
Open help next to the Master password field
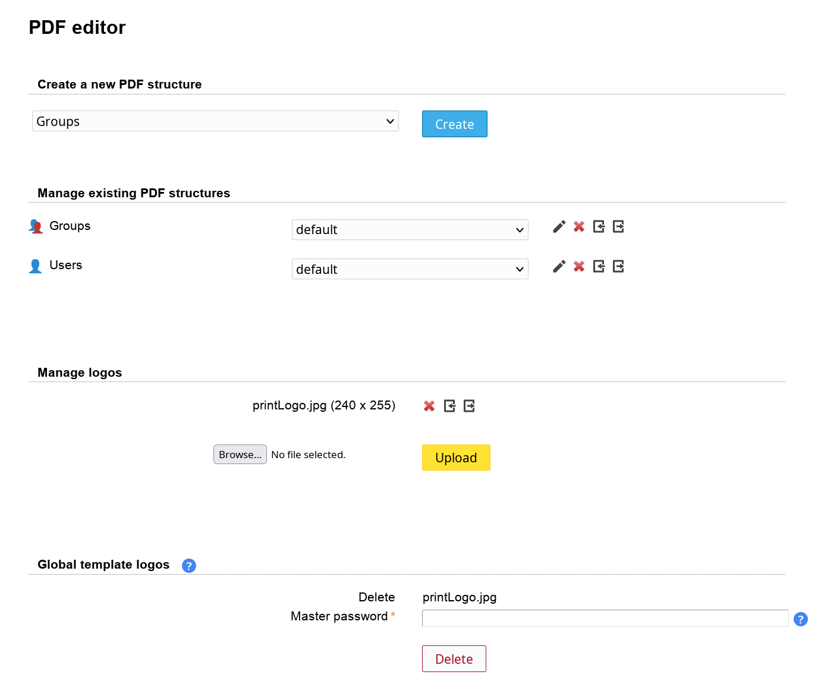point(801,619)
